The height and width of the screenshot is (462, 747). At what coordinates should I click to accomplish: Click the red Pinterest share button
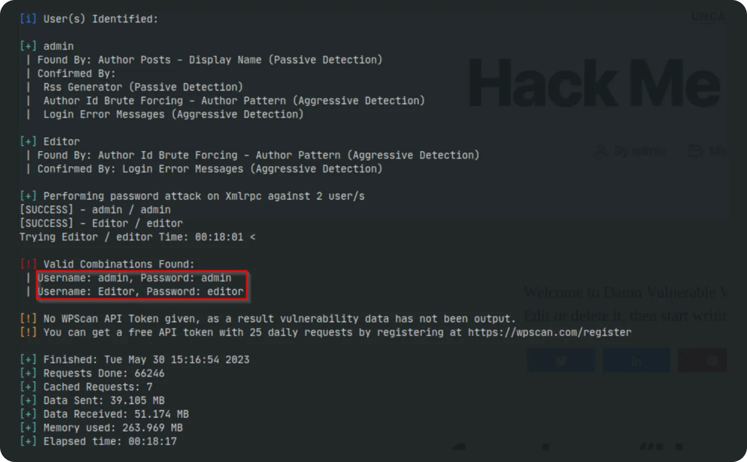click(702, 360)
